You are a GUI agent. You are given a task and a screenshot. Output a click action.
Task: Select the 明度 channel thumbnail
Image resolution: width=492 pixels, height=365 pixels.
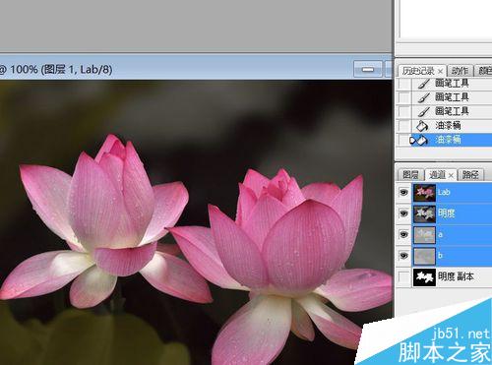pyautogui.click(x=424, y=213)
